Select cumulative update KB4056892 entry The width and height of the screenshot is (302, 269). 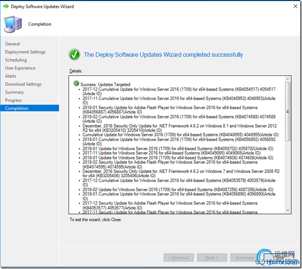pyautogui.click(x=179, y=141)
